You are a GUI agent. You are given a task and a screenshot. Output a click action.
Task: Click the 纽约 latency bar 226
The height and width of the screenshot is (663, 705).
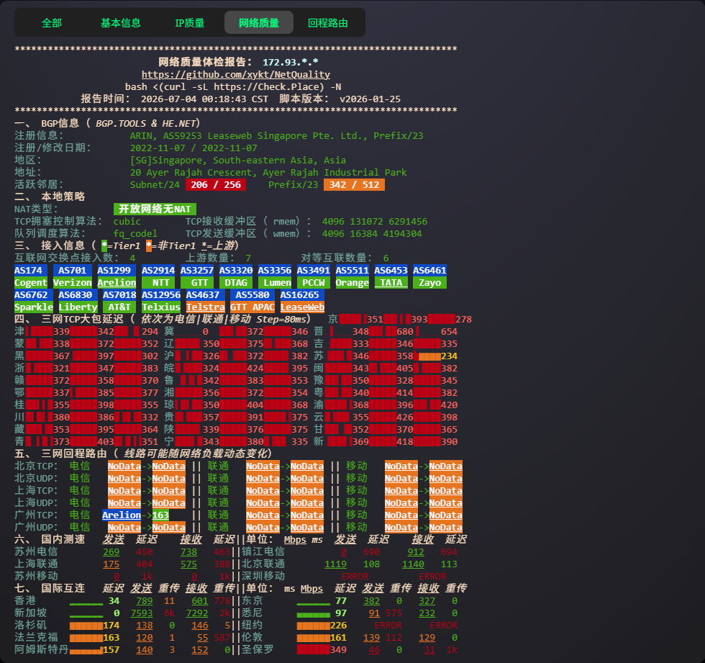[x=322, y=626]
